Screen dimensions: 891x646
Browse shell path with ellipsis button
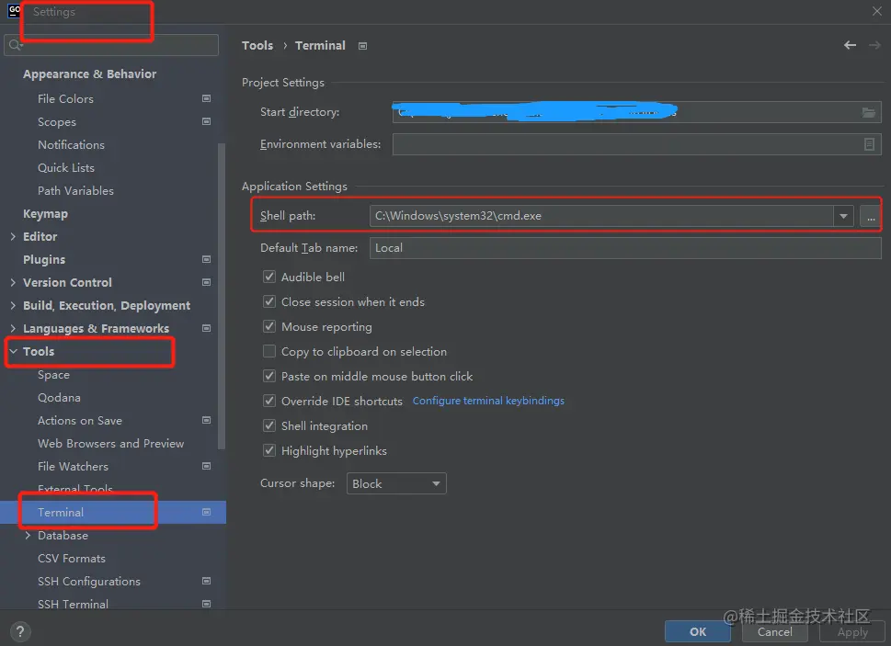871,216
